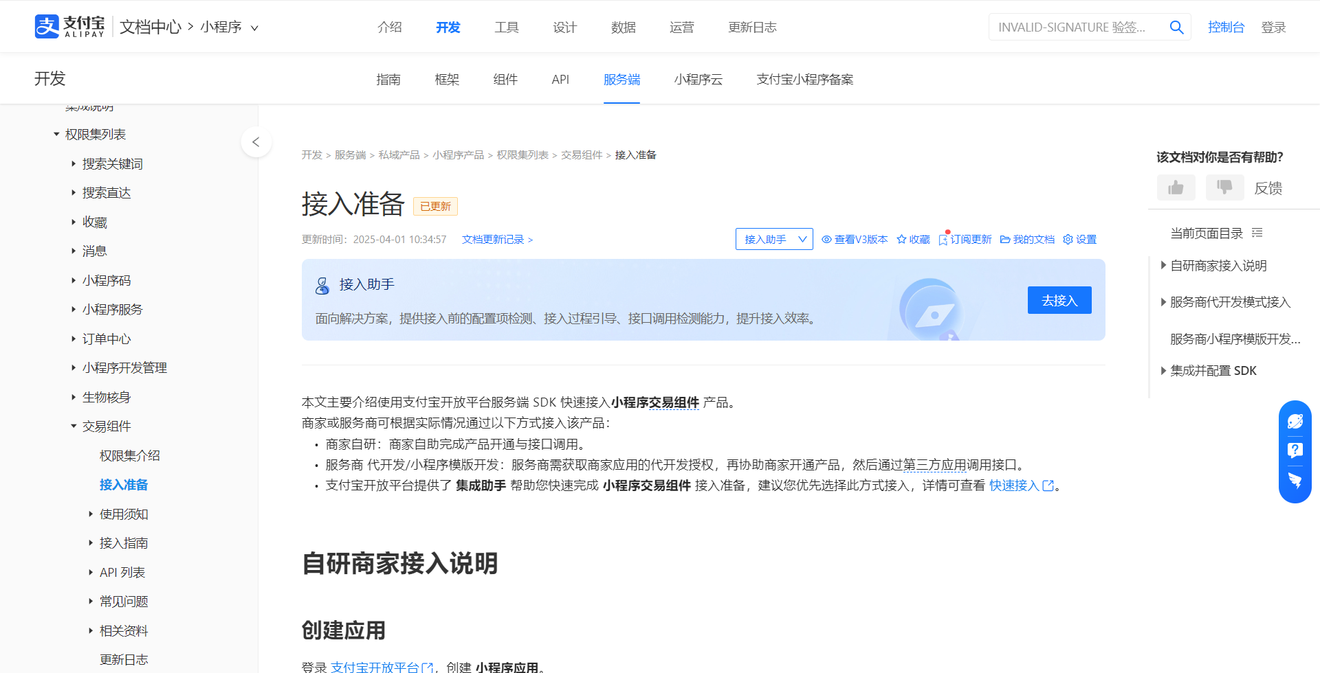Select the 组件 sub-tab
1320x673 pixels.
click(505, 80)
